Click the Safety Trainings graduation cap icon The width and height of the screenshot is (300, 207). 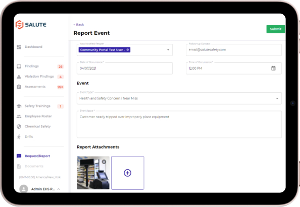pyautogui.click(x=19, y=106)
